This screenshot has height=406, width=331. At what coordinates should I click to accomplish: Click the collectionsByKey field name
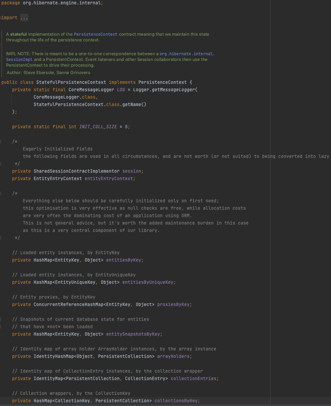pyautogui.click(x=176, y=401)
